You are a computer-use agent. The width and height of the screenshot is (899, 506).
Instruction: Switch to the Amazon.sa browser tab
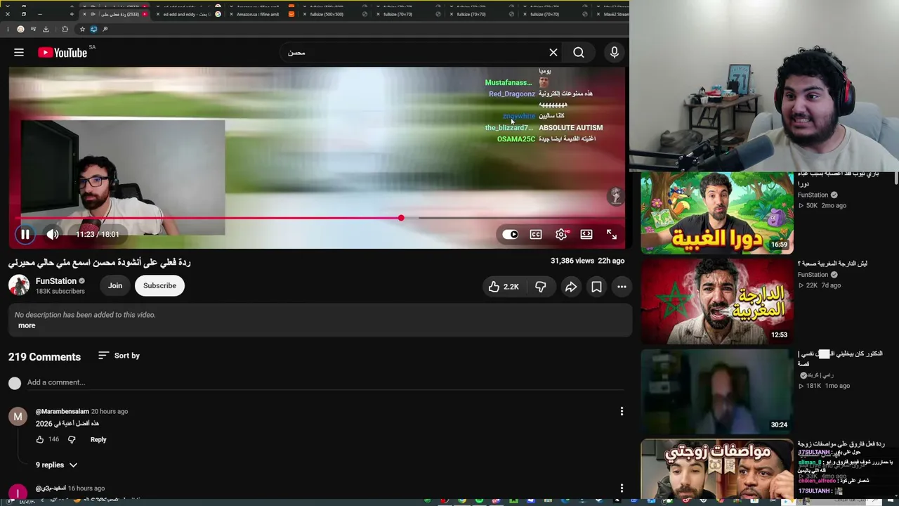coord(263,14)
